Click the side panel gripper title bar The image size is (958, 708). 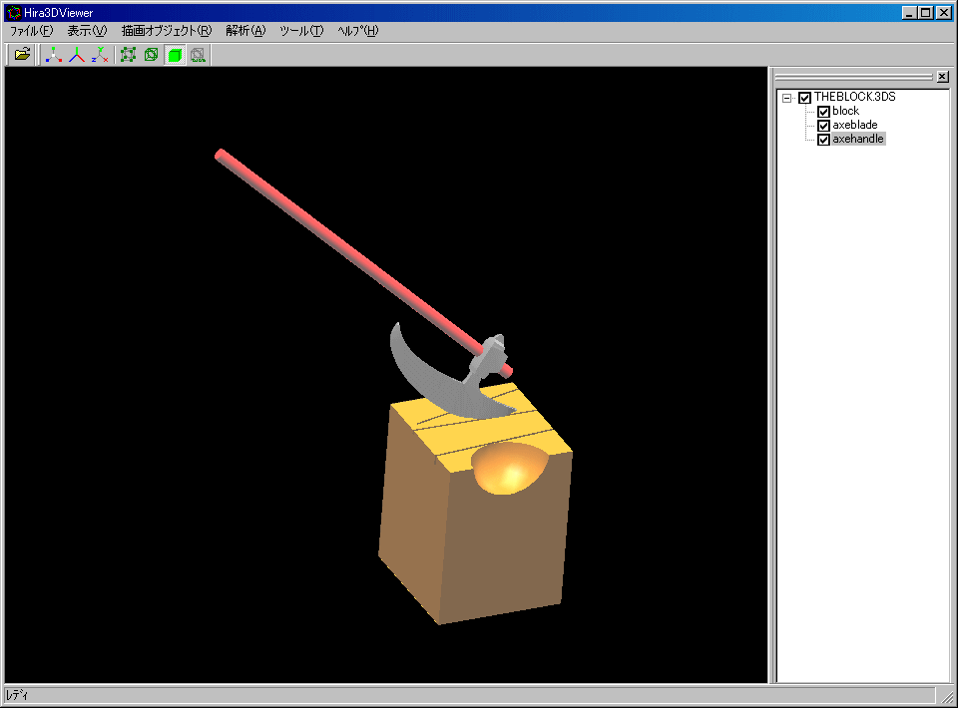853,77
